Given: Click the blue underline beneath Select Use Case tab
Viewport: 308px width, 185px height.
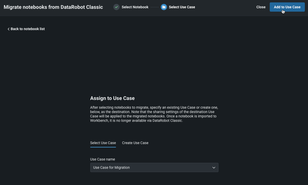Looking at the screenshot, I should coord(103,147).
